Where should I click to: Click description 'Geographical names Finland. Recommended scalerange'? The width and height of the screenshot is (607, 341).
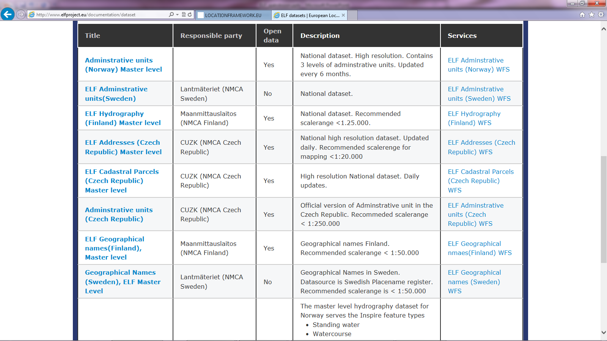[x=360, y=248]
